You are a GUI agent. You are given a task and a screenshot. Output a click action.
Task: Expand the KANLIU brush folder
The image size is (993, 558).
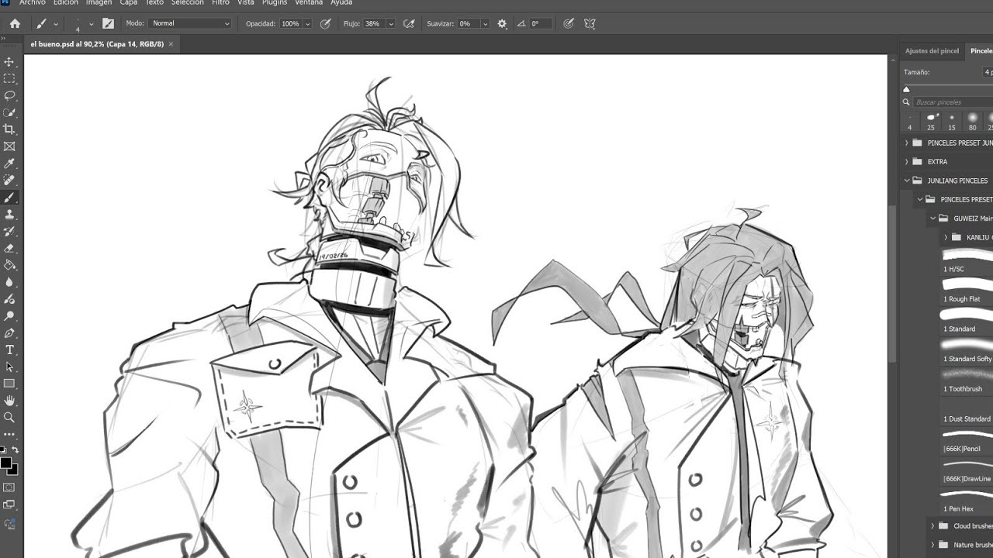tap(946, 237)
